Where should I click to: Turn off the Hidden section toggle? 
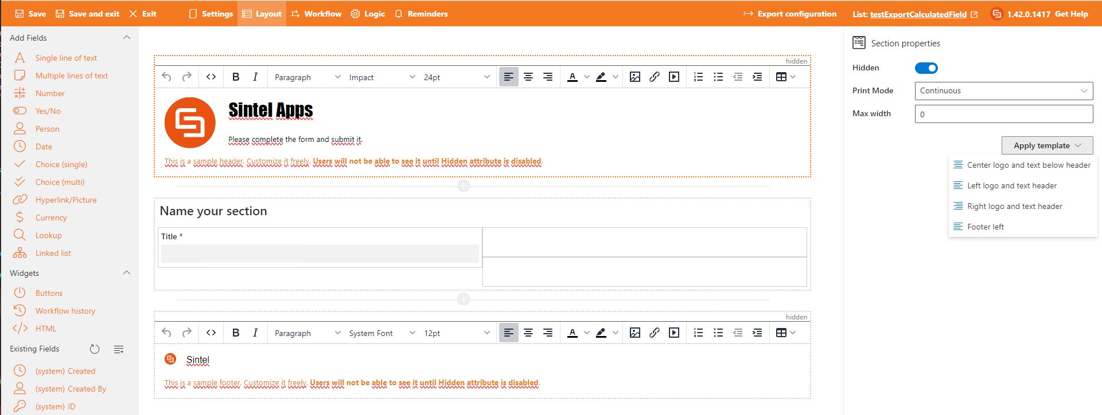[926, 68]
